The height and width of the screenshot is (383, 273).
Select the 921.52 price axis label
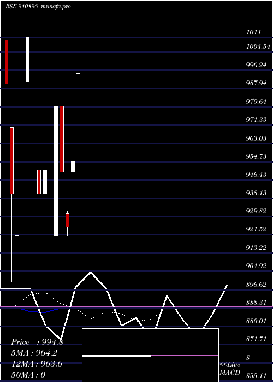pos(256,229)
